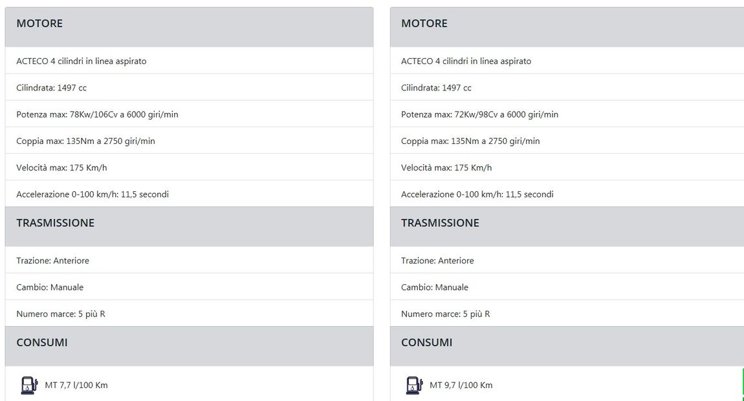This screenshot has width=744, height=401.
Task: Click the fuel pump icon in left column
Action: tap(29, 386)
